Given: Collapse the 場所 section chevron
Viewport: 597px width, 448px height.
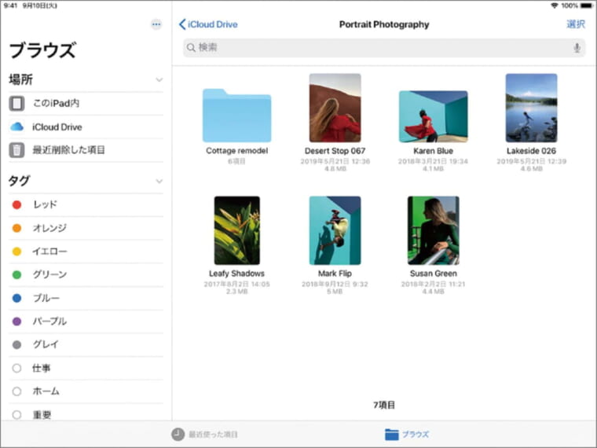Looking at the screenshot, I should coord(159,80).
